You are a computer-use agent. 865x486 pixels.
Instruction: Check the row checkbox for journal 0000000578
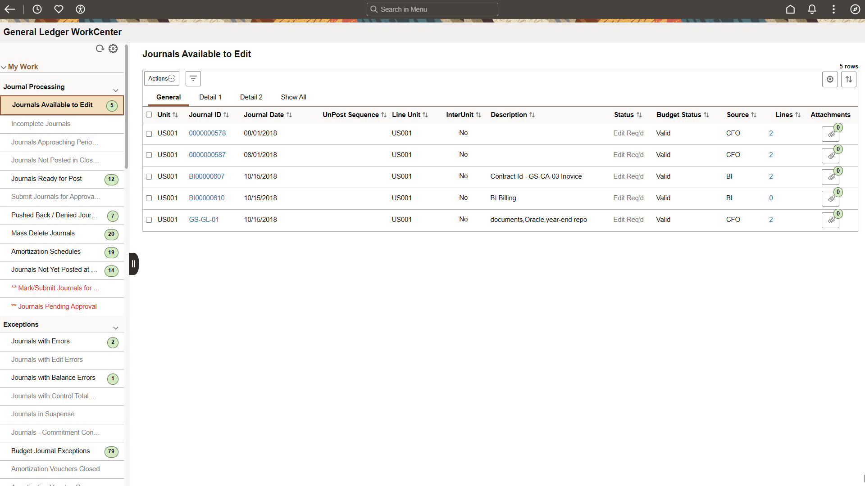[x=149, y=134]
